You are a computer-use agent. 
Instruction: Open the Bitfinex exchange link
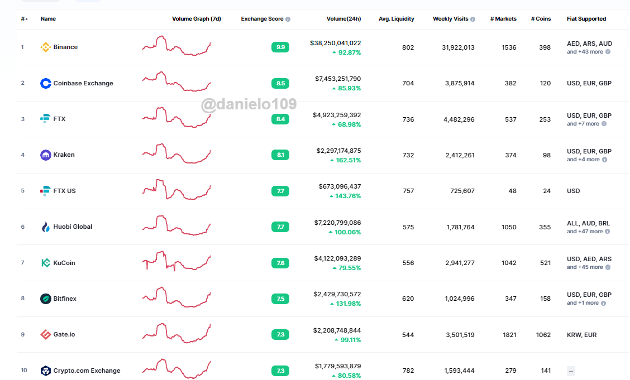coord(65,299)
